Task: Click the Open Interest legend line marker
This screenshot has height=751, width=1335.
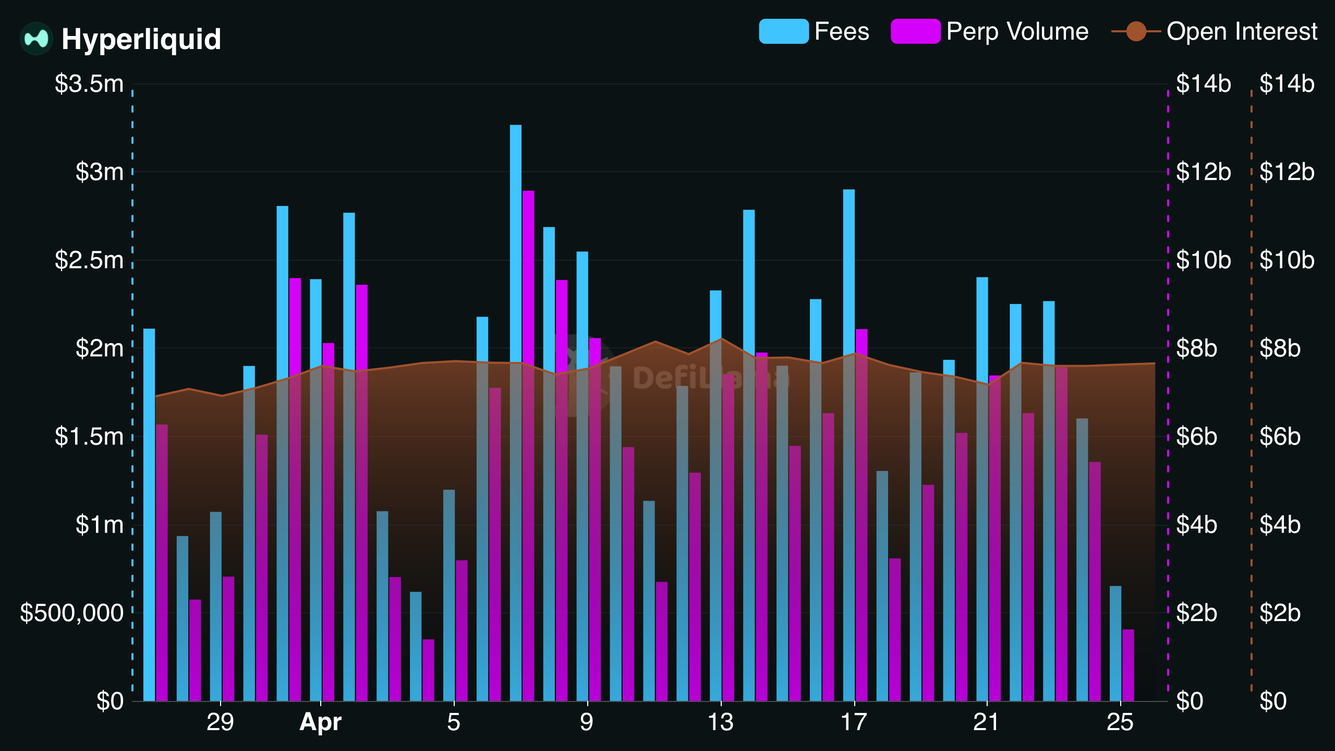Action: pos(1136,31)
